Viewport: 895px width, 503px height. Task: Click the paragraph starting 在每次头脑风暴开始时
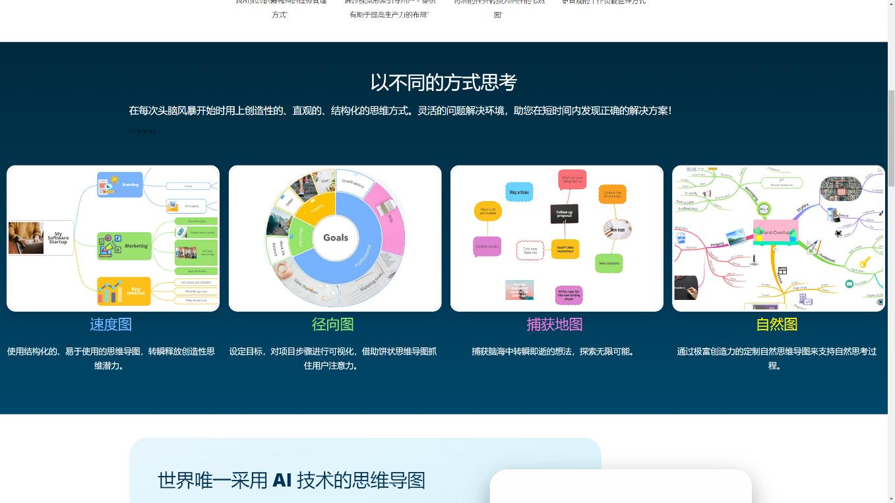pyautogui.click(x=400, y=111)
